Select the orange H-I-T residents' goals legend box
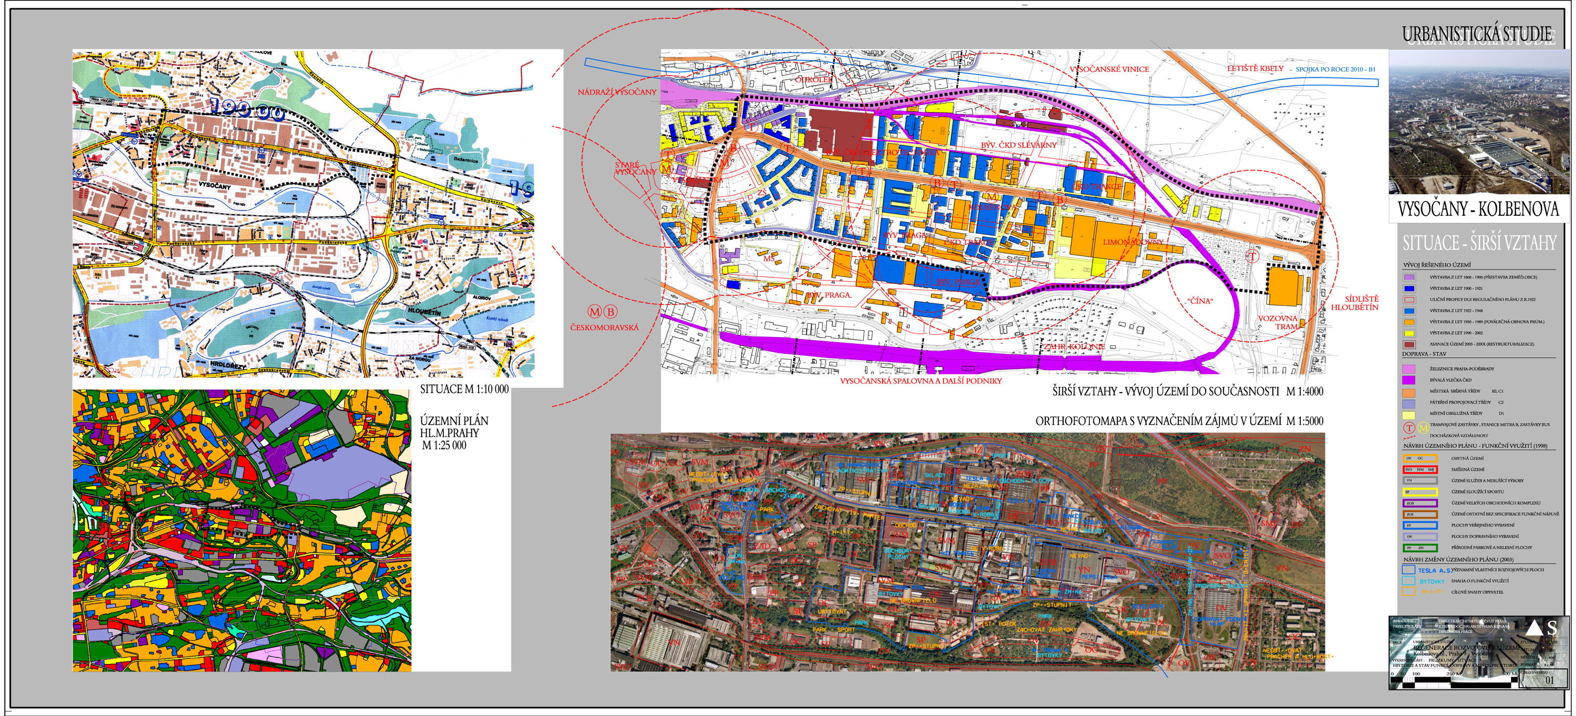Screen dimensions: 1576x716 coord(1408,592)
